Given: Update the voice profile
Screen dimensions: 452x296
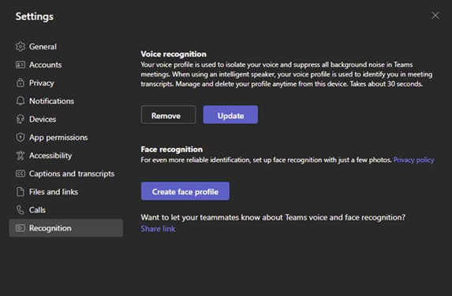Looking at the screenshot, I should 230,114.
